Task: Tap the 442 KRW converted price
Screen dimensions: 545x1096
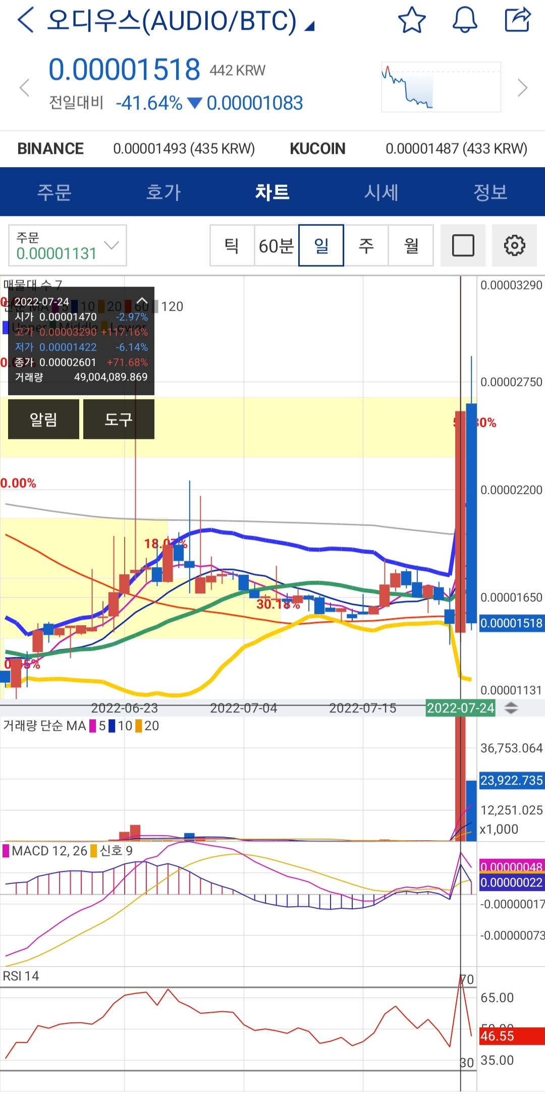Action: pos(238,71)
